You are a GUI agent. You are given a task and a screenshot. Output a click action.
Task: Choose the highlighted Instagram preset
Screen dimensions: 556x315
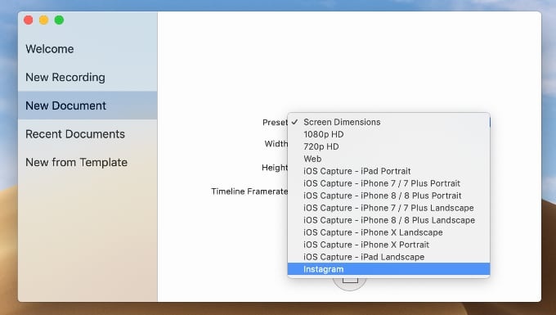click(x=388, y=269)
